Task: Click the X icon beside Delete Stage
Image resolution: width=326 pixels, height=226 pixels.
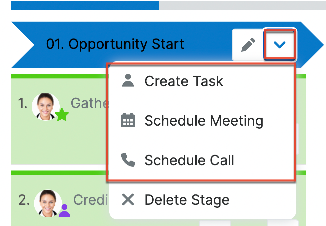Action: (128, 200)
